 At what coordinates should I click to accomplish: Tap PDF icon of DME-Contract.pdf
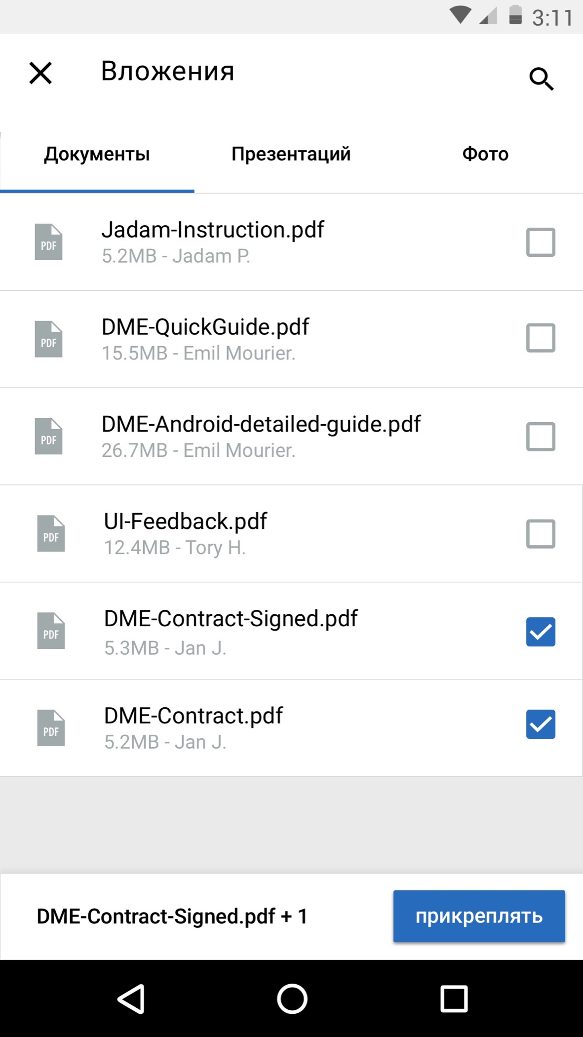tap(51, 728)
